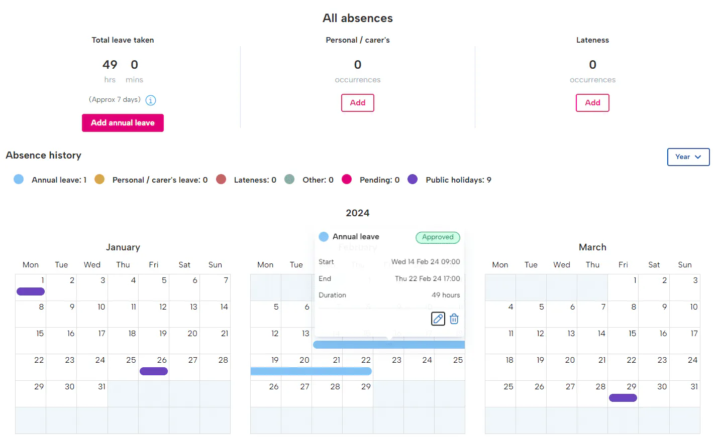The height and width of the screenshot is (444, 717).
Task: Click the blue annual leave bar under February 19–22
Action: point(311,371)
